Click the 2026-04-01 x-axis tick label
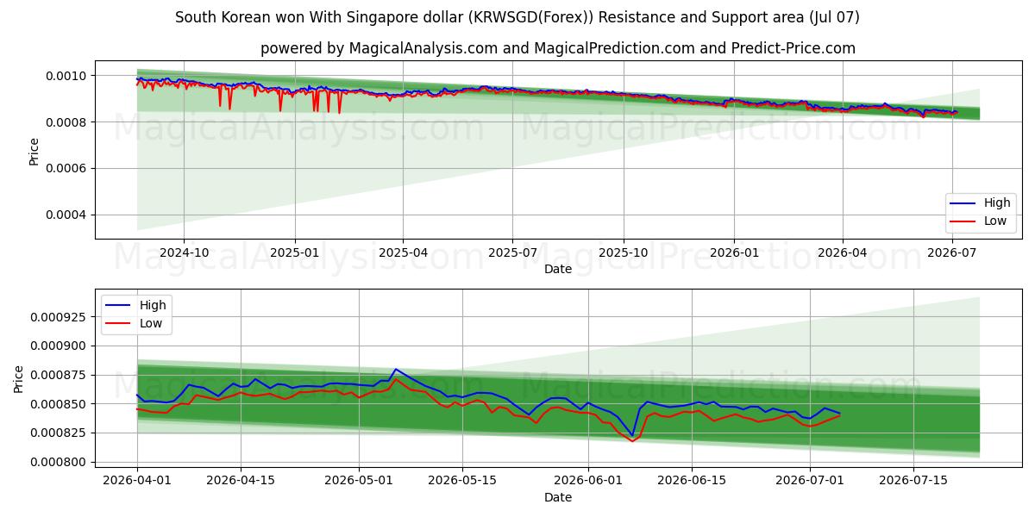Image resolution: width=1035 pixels, height=517 pixels. tap(137, 481)
